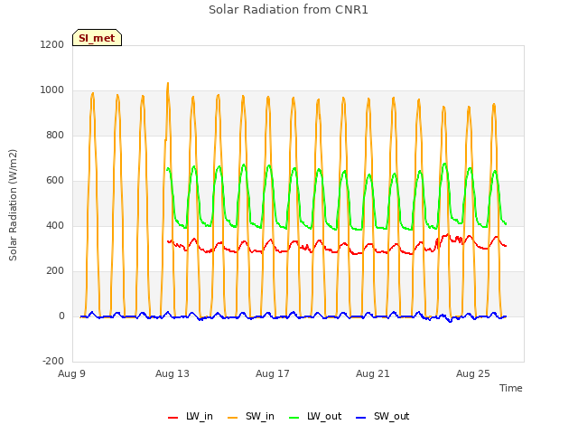Click the start of the green LW_out line
The height and width of the screenshot is (434, 578).
pyautogui.click(x=167, y=169)
